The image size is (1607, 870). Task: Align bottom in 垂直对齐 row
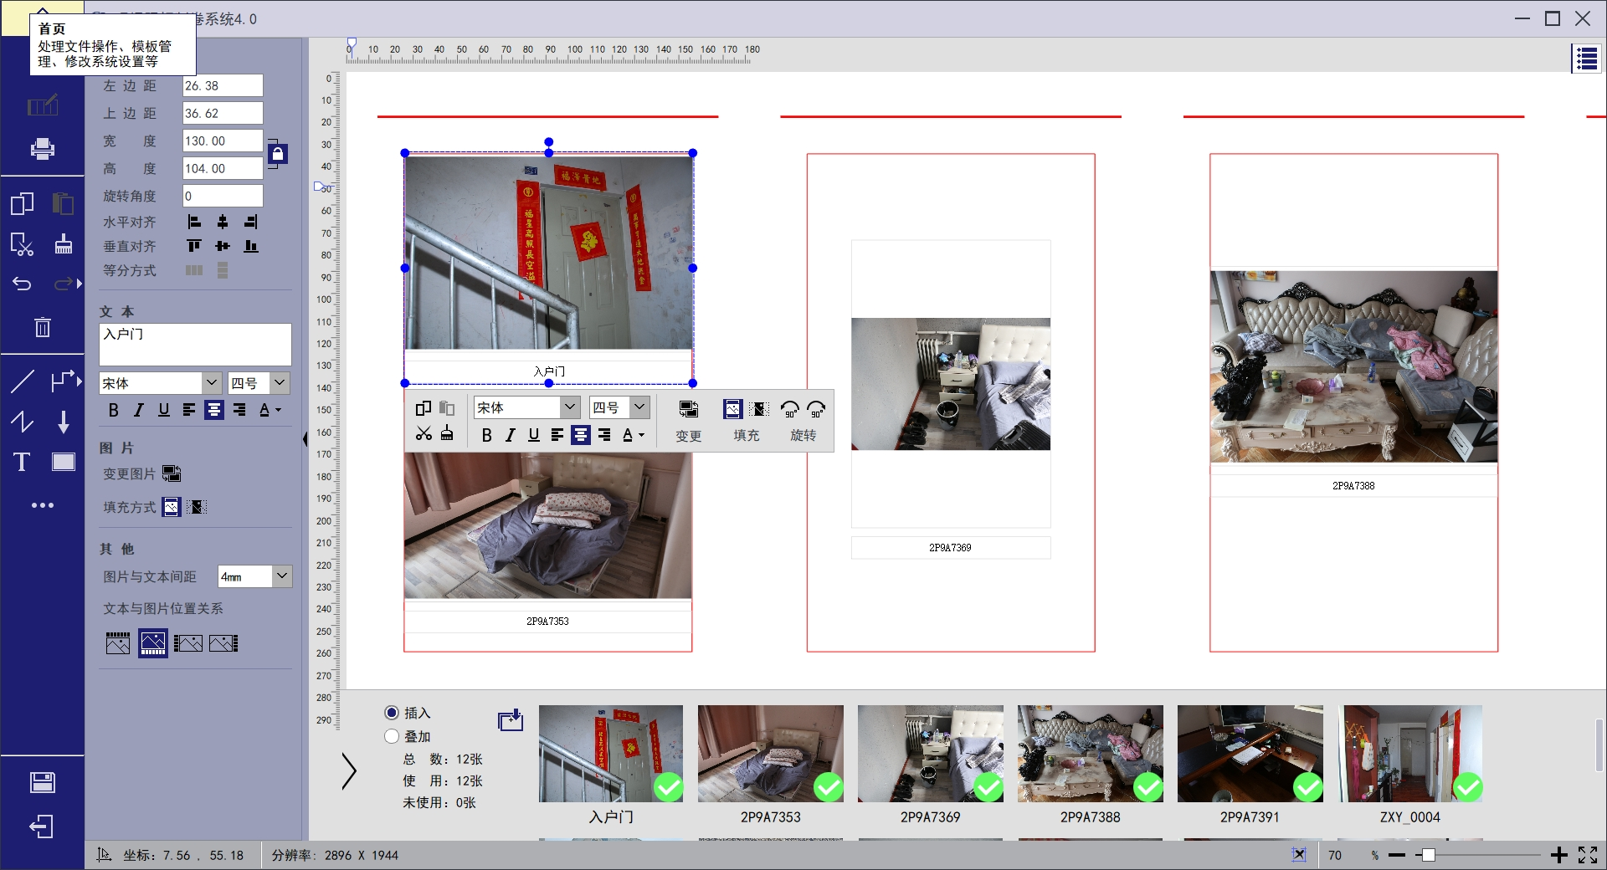pyautogui.click(x=250, y=246)
